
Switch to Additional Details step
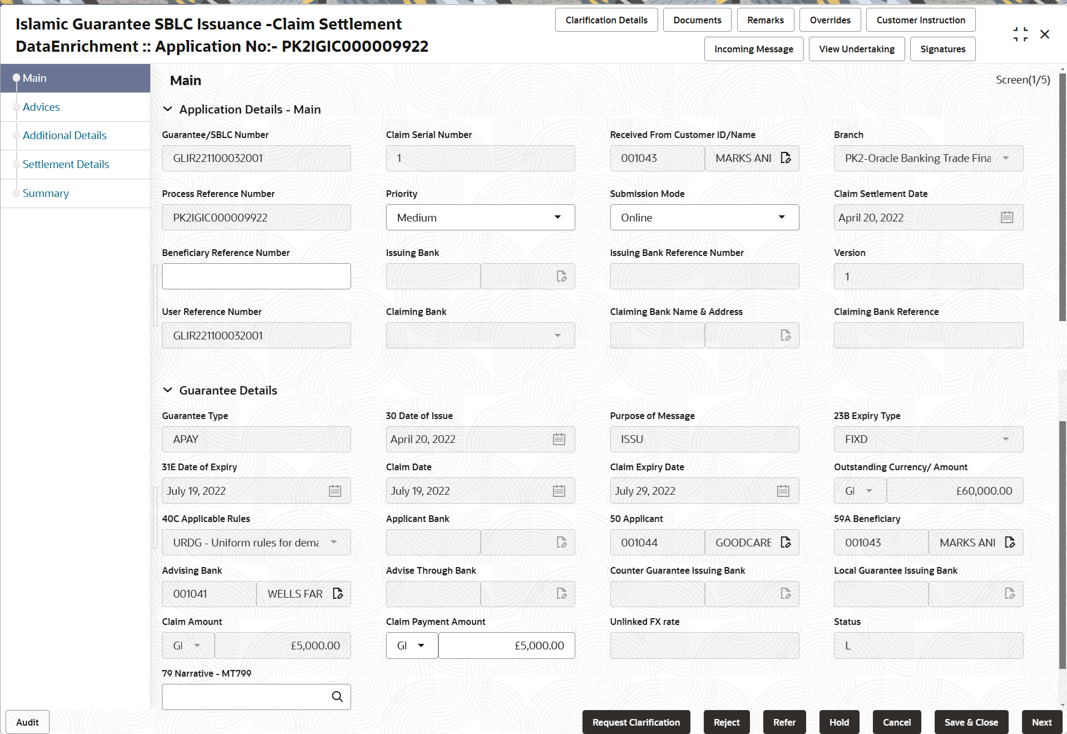click(x=65, y=135)
